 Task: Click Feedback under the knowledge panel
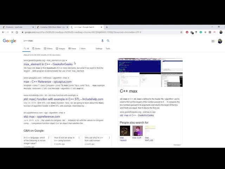(177, 145)
